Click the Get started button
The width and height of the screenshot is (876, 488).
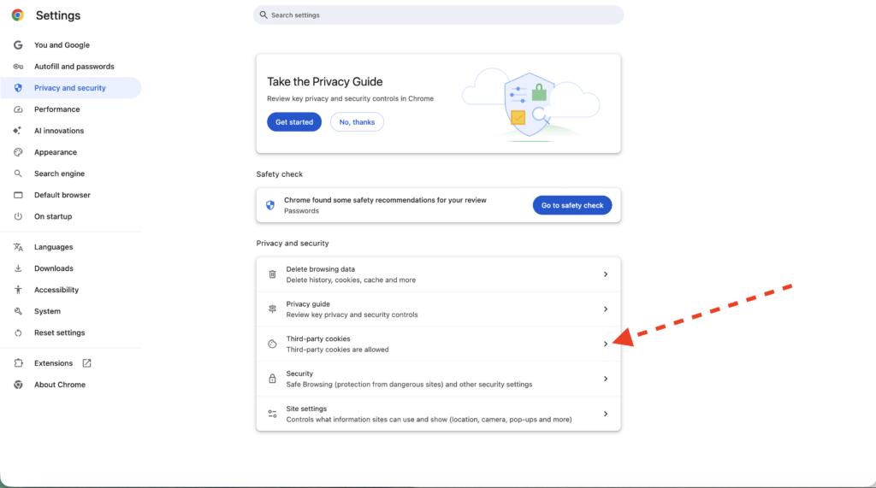(294, 121)
